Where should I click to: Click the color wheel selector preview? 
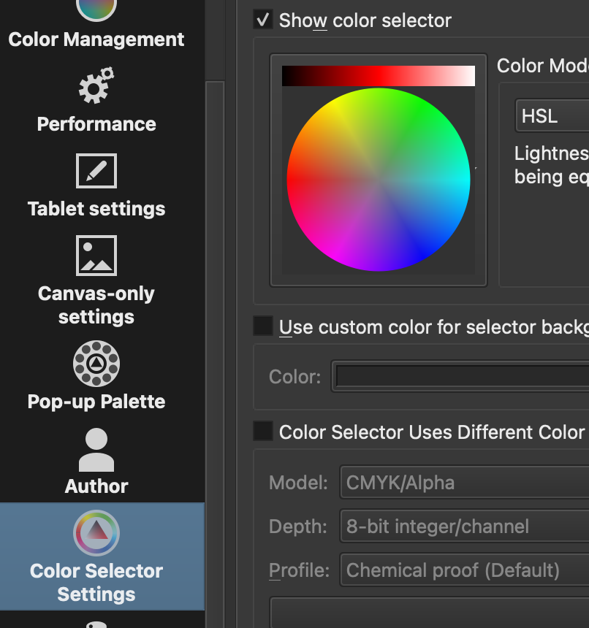click(x=379, y=180)
